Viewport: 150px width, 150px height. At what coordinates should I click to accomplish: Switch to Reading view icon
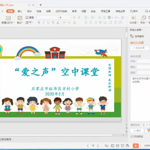coord(122,146)
